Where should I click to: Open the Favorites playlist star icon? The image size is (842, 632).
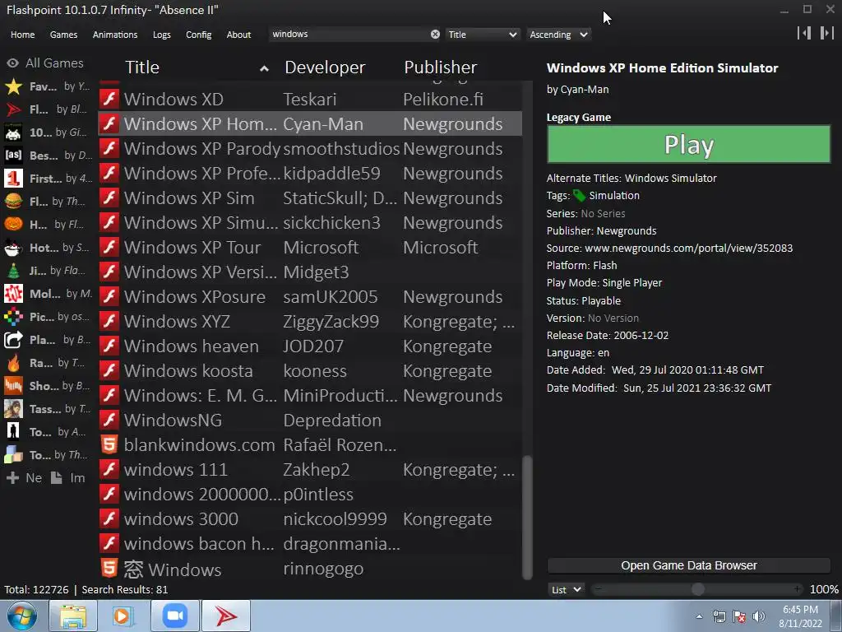(13, 86)
